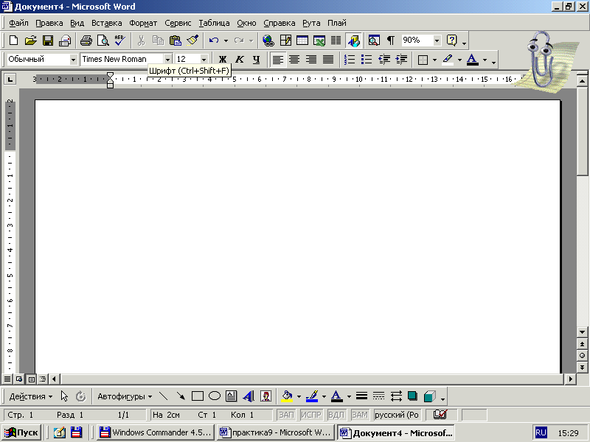This screenshot has height=442, width=590.
Task: Open the Автофигуры shapes menu
Action: [x=125, y=396]
